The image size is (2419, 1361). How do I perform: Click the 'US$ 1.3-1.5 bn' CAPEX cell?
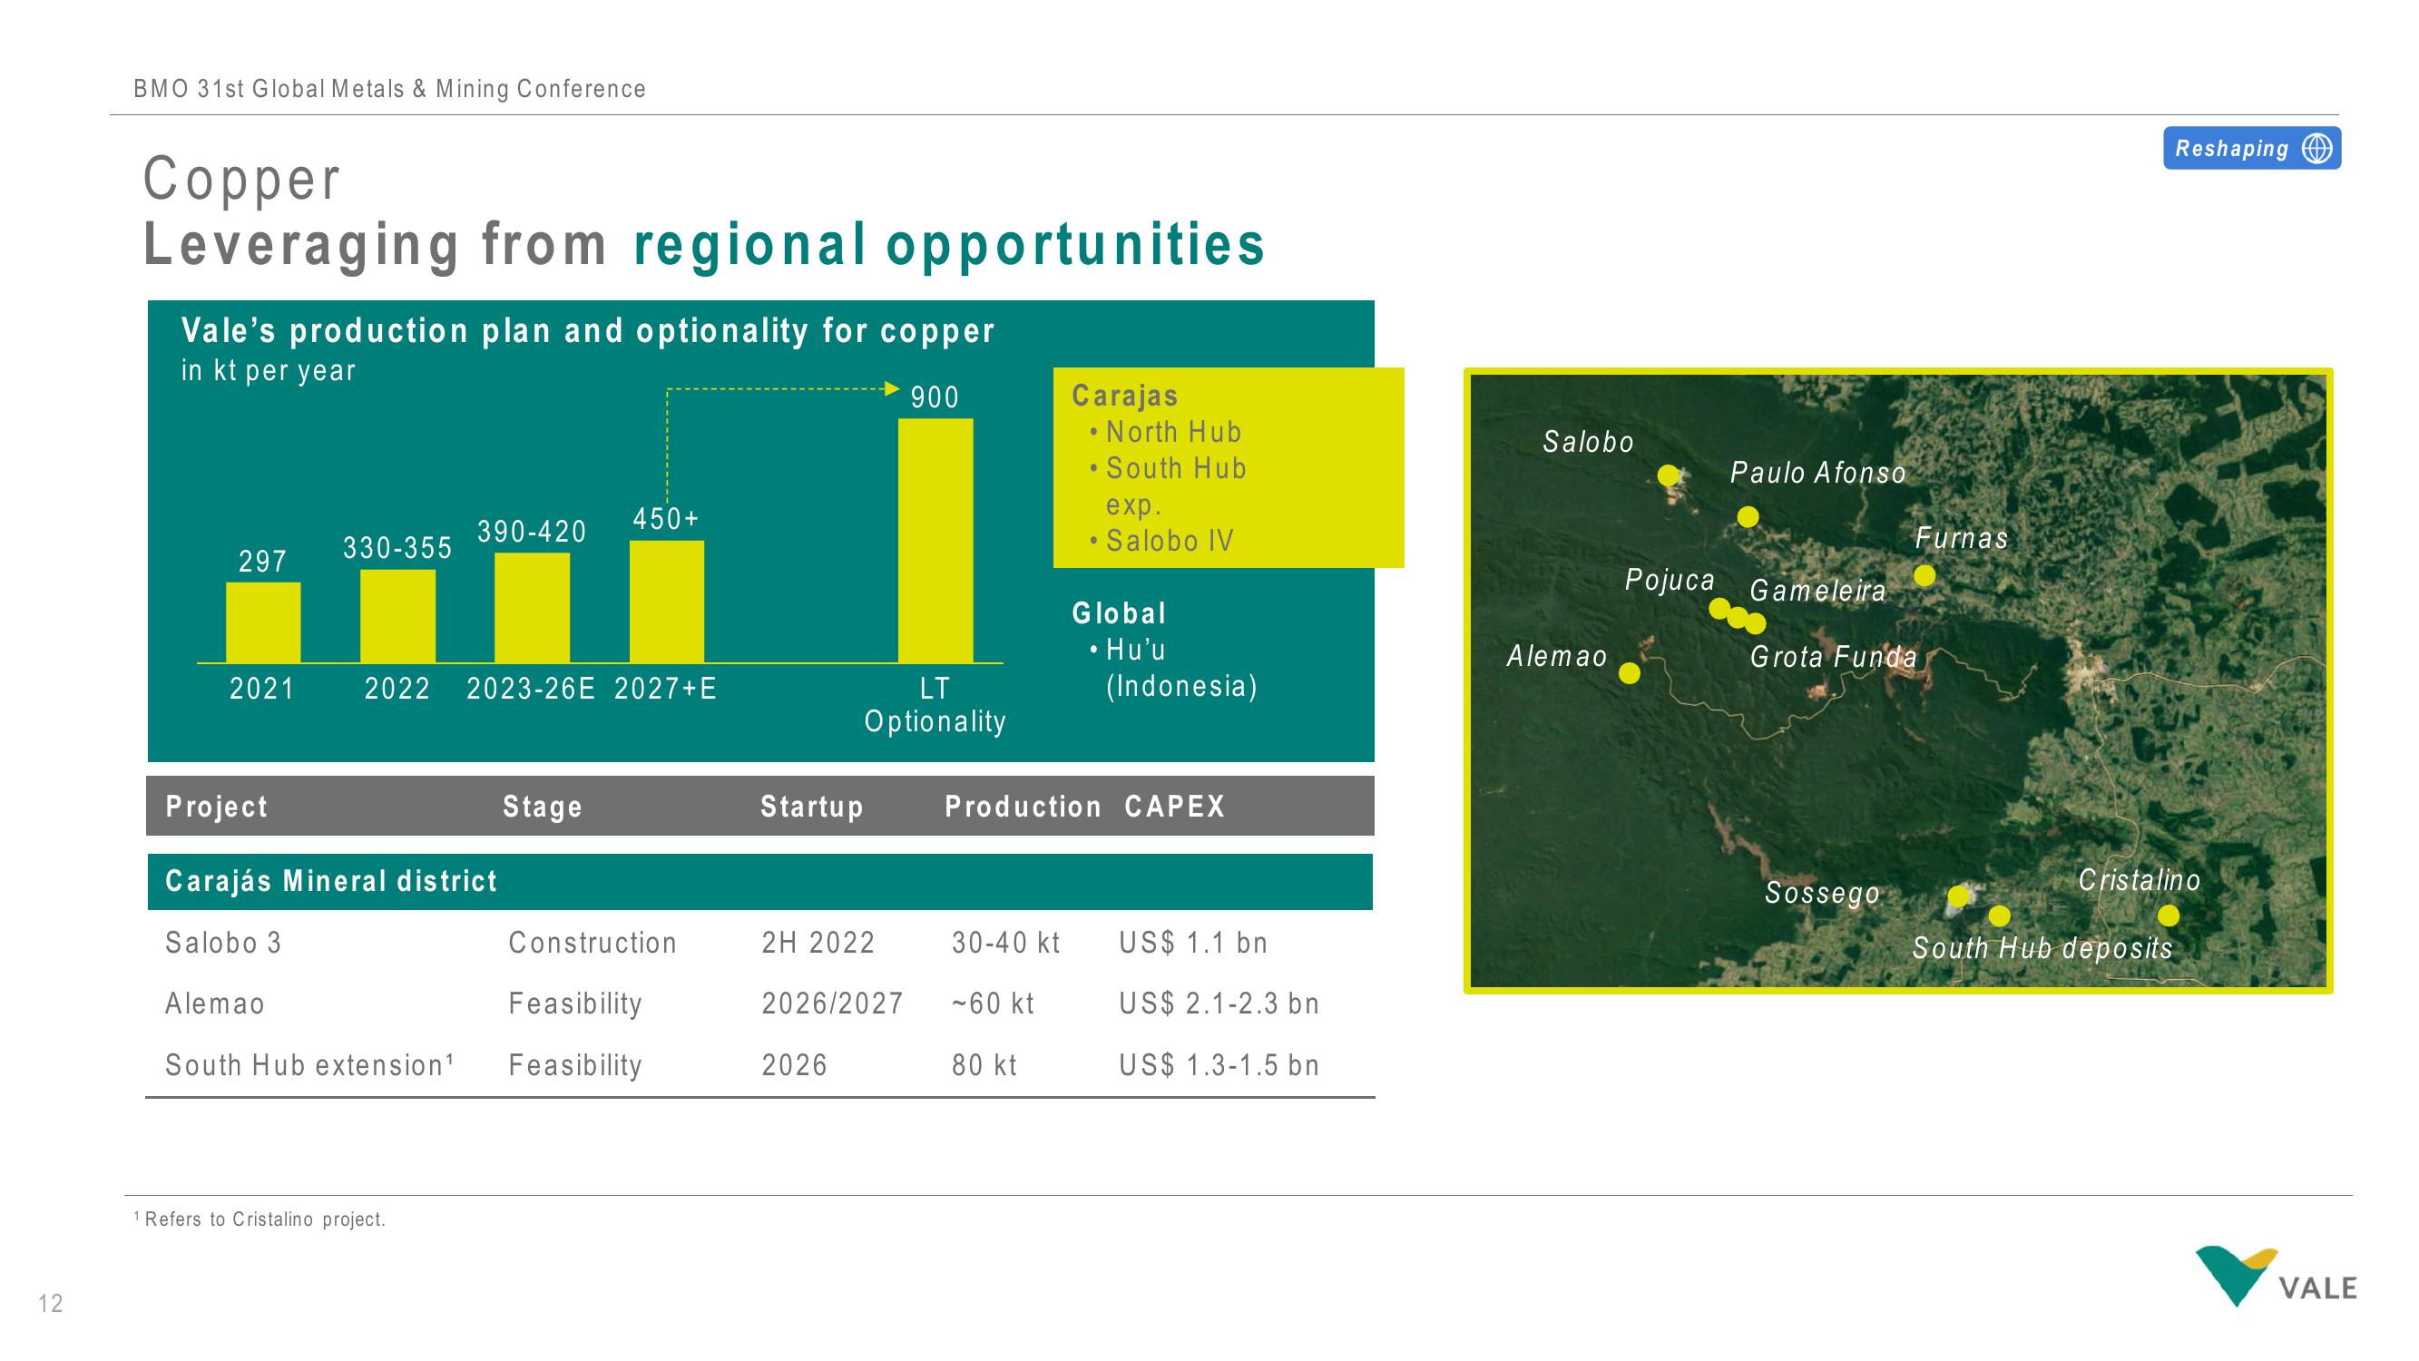click(1219, 1065)
